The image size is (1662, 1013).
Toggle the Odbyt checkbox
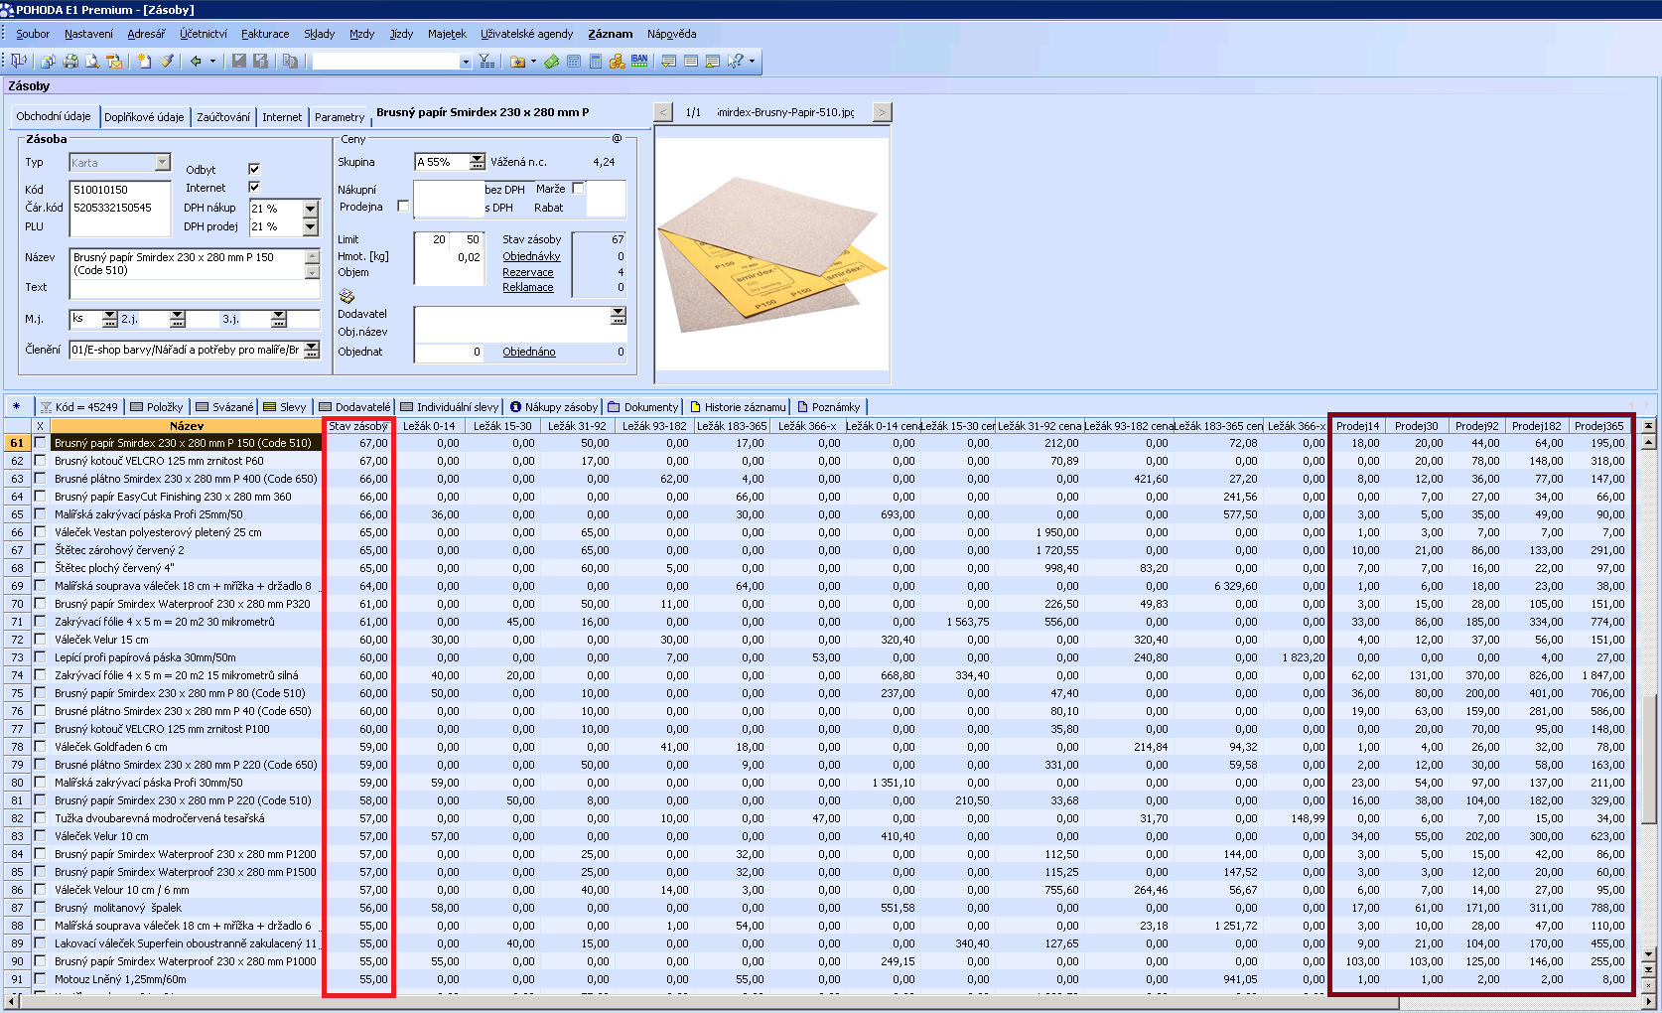tap(254, 169)
